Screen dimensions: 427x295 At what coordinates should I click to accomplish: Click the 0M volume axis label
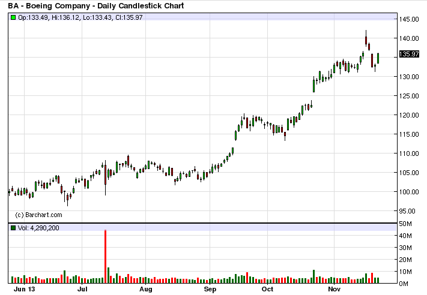[404, 284]
